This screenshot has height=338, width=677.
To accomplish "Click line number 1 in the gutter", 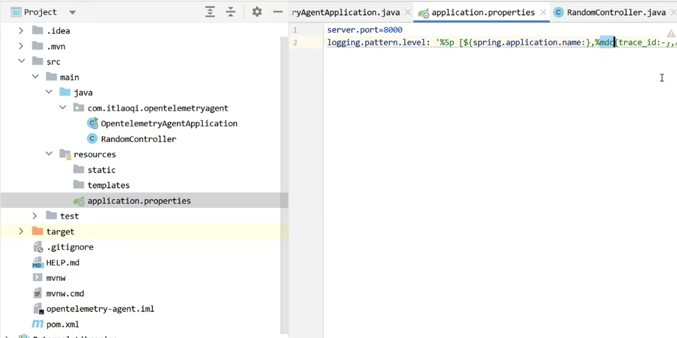I will tap(295, 30).
